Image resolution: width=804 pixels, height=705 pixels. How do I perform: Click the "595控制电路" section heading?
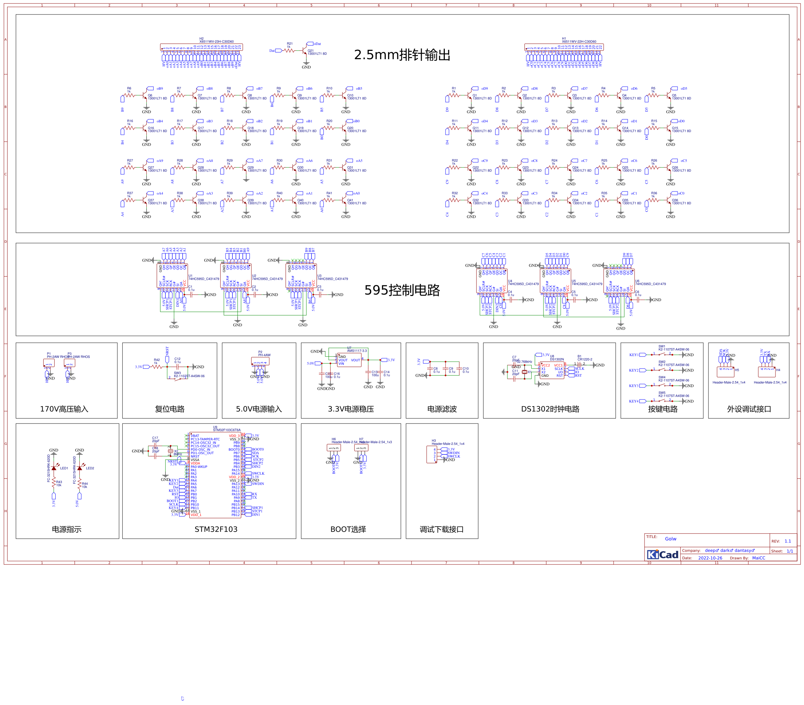point(402,290)
